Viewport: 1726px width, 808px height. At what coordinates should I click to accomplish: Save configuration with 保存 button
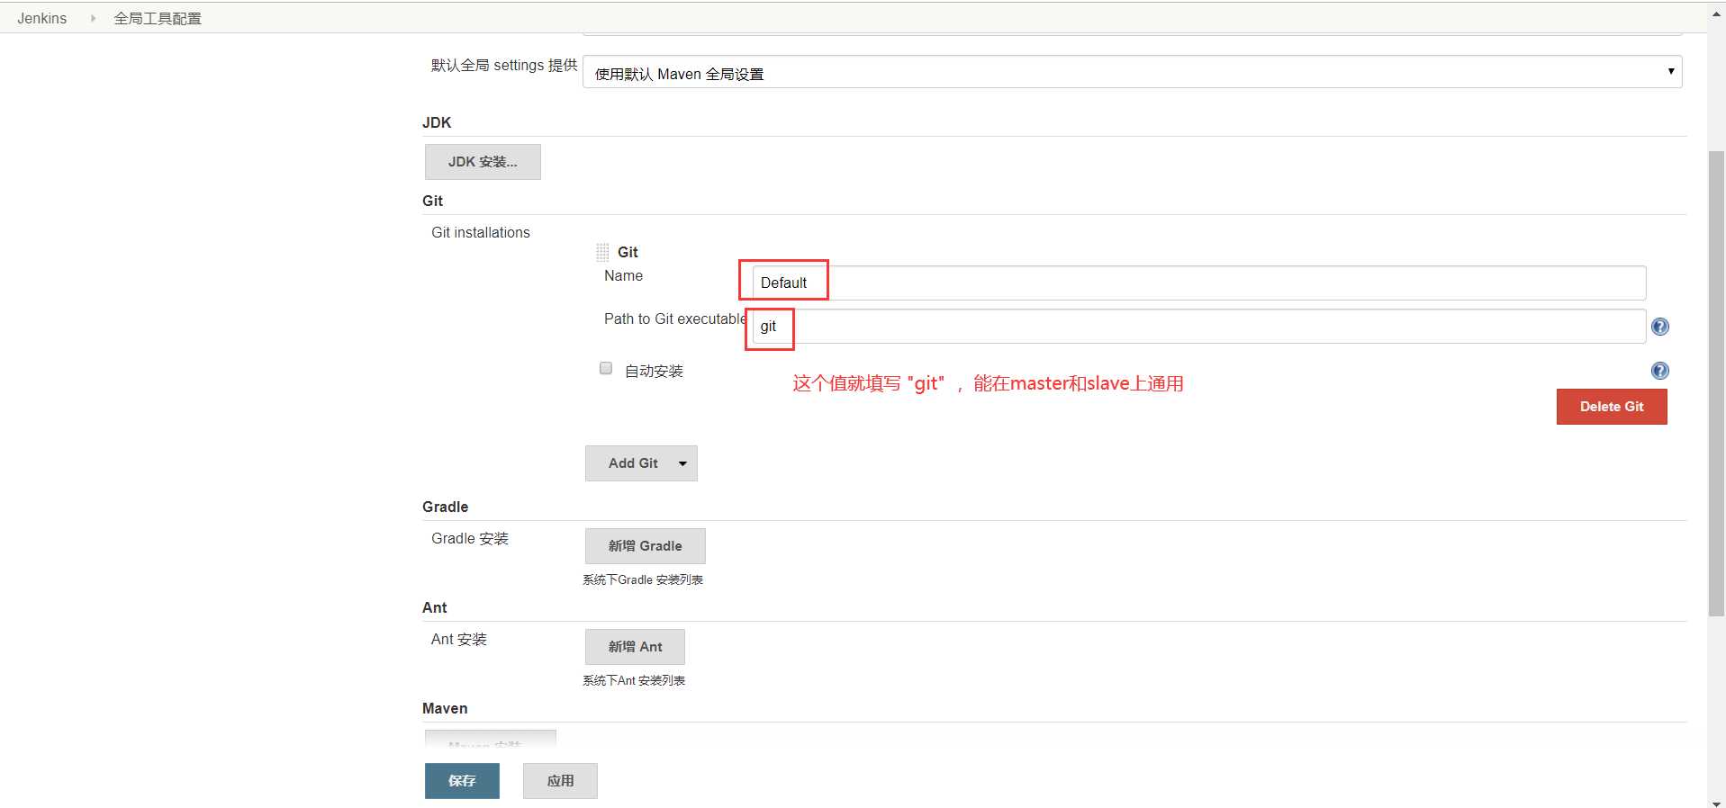tap(462, 781)
